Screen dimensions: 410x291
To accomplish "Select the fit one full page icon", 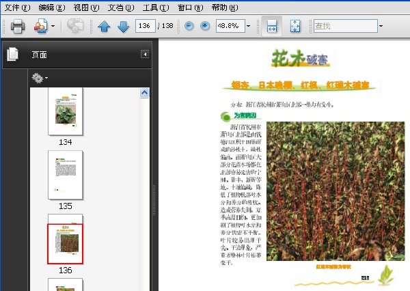I will click(x=295, y=26).
